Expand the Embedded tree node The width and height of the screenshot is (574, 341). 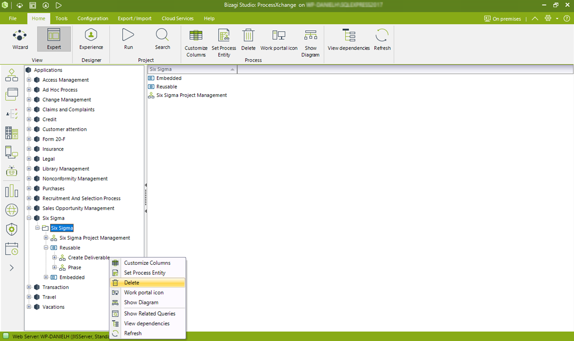tap(46, 277)
